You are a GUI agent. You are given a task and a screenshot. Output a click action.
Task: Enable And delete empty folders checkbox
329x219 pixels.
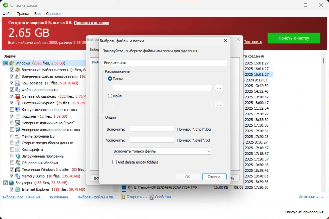[114, 162]
